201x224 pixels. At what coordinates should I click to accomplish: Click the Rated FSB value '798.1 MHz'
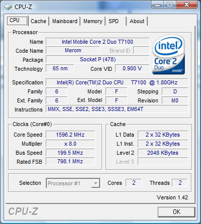pyautogui.click(x=70, y=162)
